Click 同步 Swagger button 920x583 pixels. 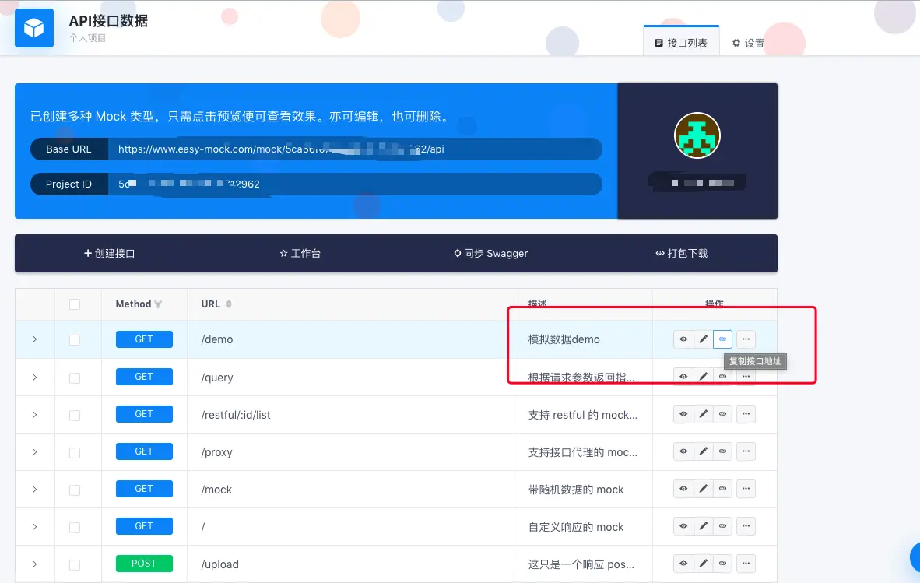point(490,254)
